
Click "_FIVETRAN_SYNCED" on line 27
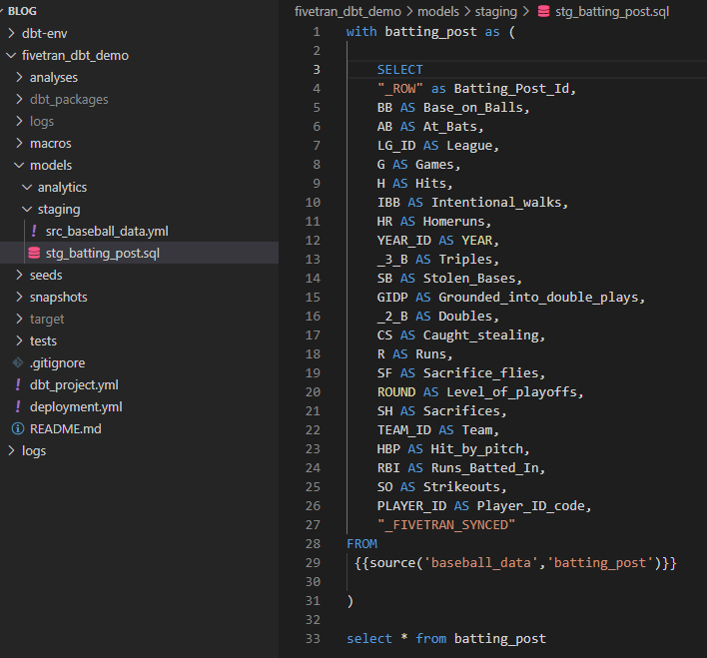click(446, 525)
